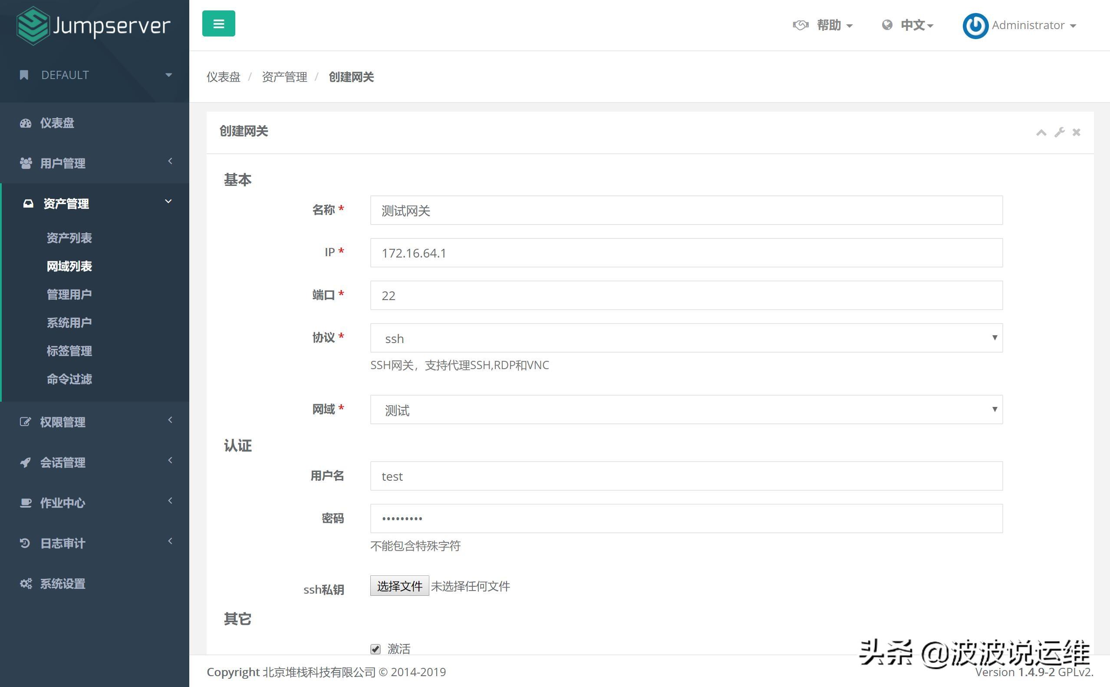Click the Version 1.4.9-2 GPLv2 footer text
This screenshot has width=1110, height=687.
(1034, 672)
